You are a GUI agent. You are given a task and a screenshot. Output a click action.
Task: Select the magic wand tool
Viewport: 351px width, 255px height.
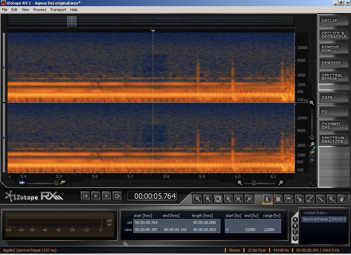(x=320, y=199)
